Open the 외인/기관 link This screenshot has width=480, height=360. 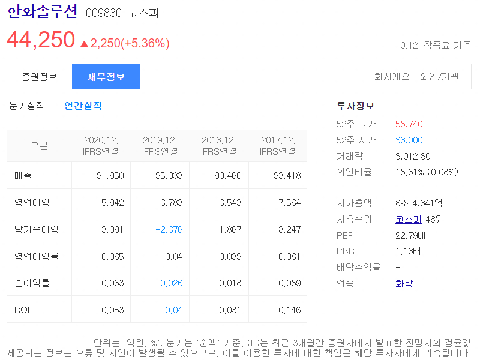click(x=439, y=77)
